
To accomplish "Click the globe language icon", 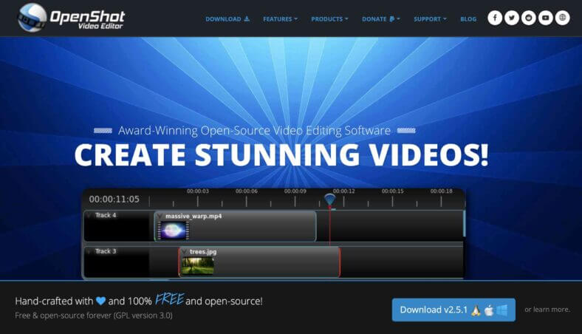I will click(x=562, y=18).
